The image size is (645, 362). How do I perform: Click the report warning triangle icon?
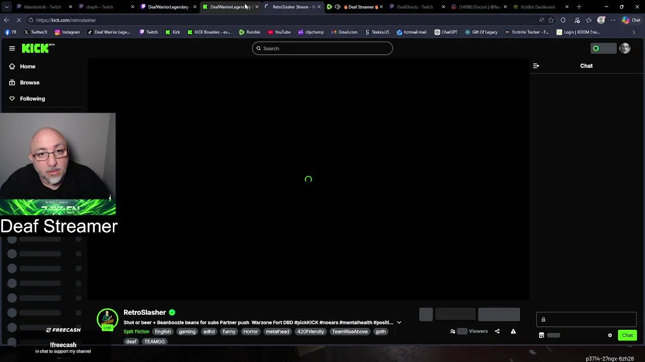[x=513, y=331]
